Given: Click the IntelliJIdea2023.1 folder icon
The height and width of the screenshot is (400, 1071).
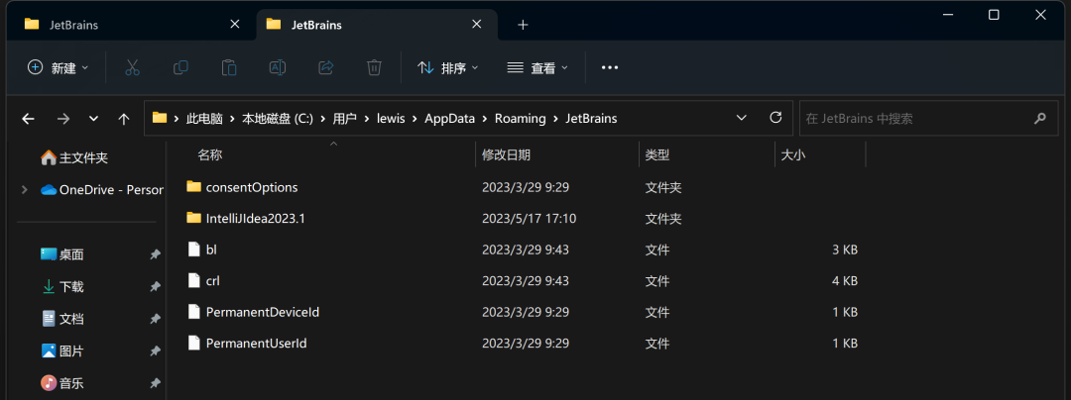Looking at the screenshot, I should coord(194,218).
